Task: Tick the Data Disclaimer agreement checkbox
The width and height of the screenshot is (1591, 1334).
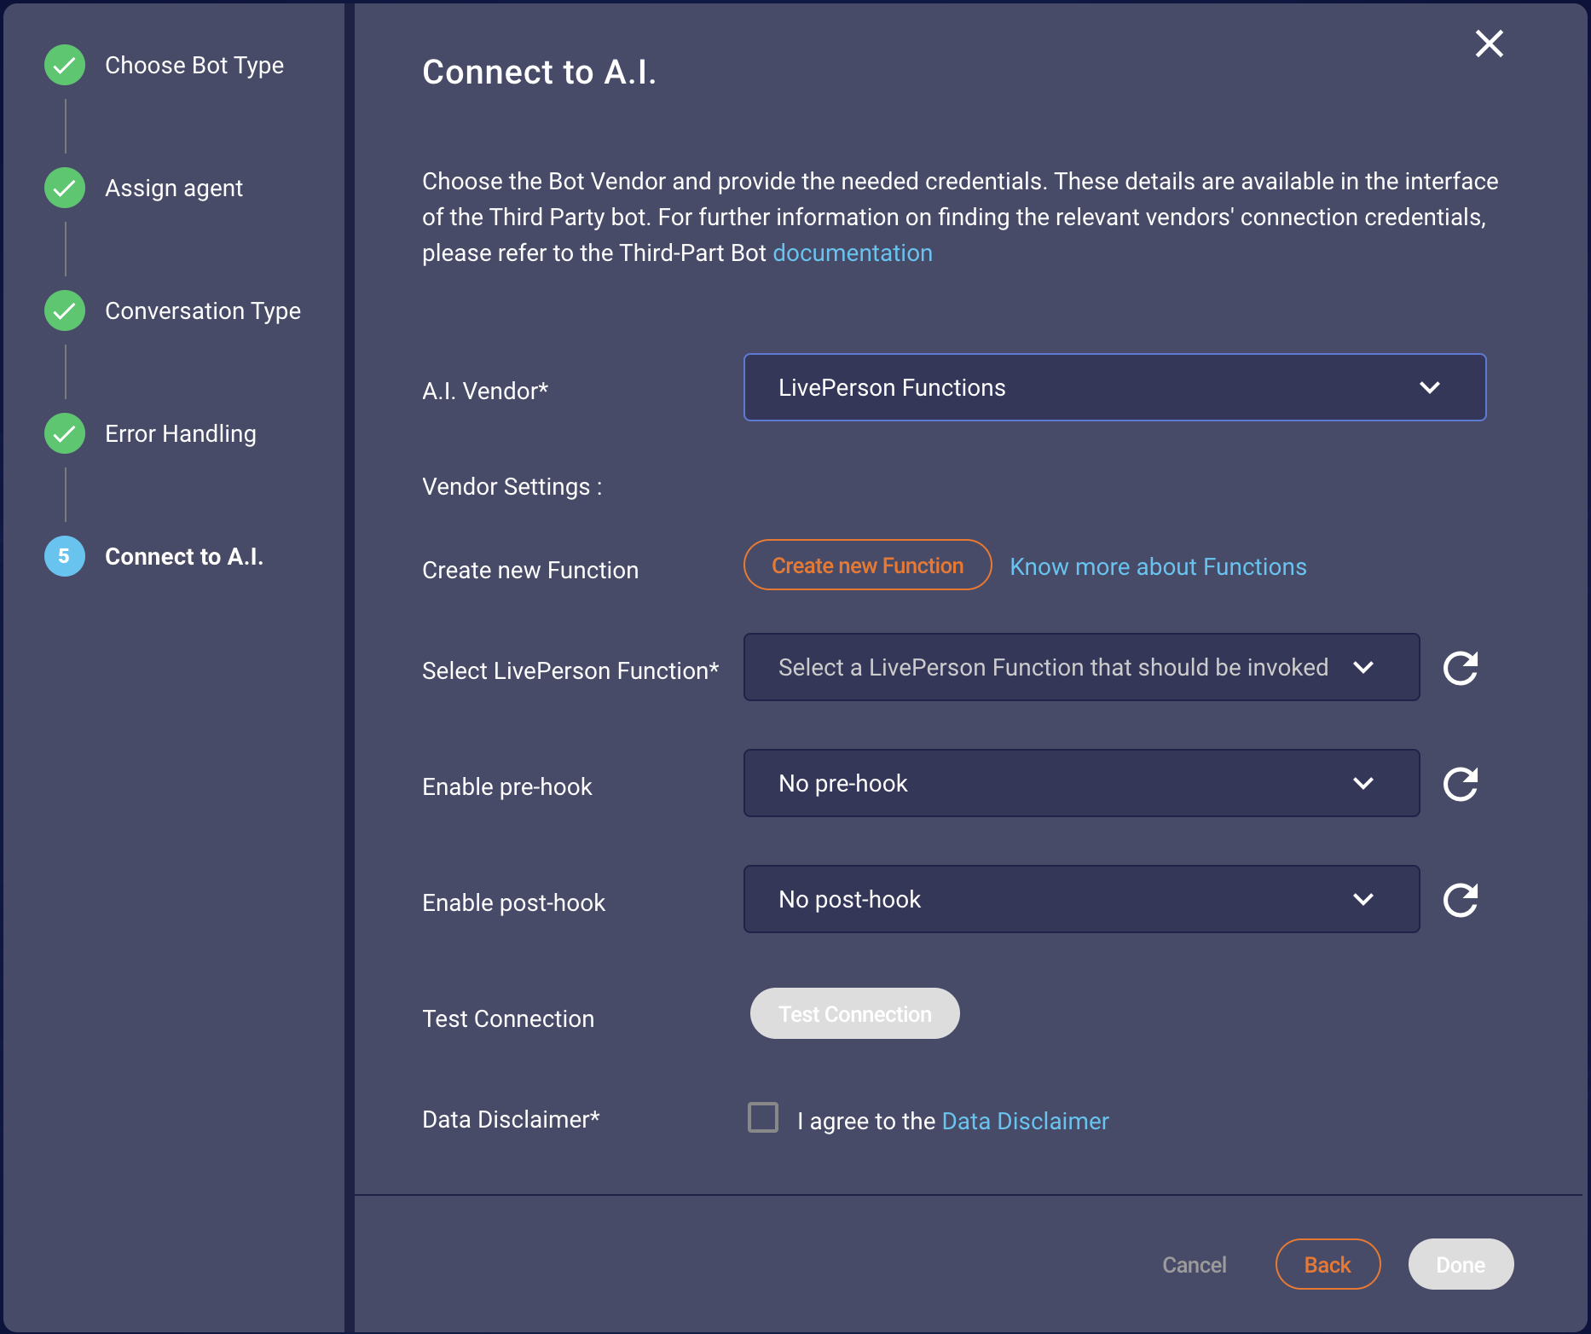Action: pos(763,1117)
